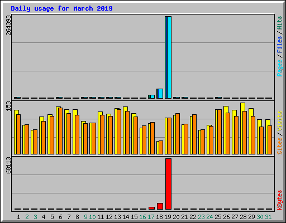286x223 pixels.
Task: Click the day 7 axis label
Action: (x=69, y=217)
